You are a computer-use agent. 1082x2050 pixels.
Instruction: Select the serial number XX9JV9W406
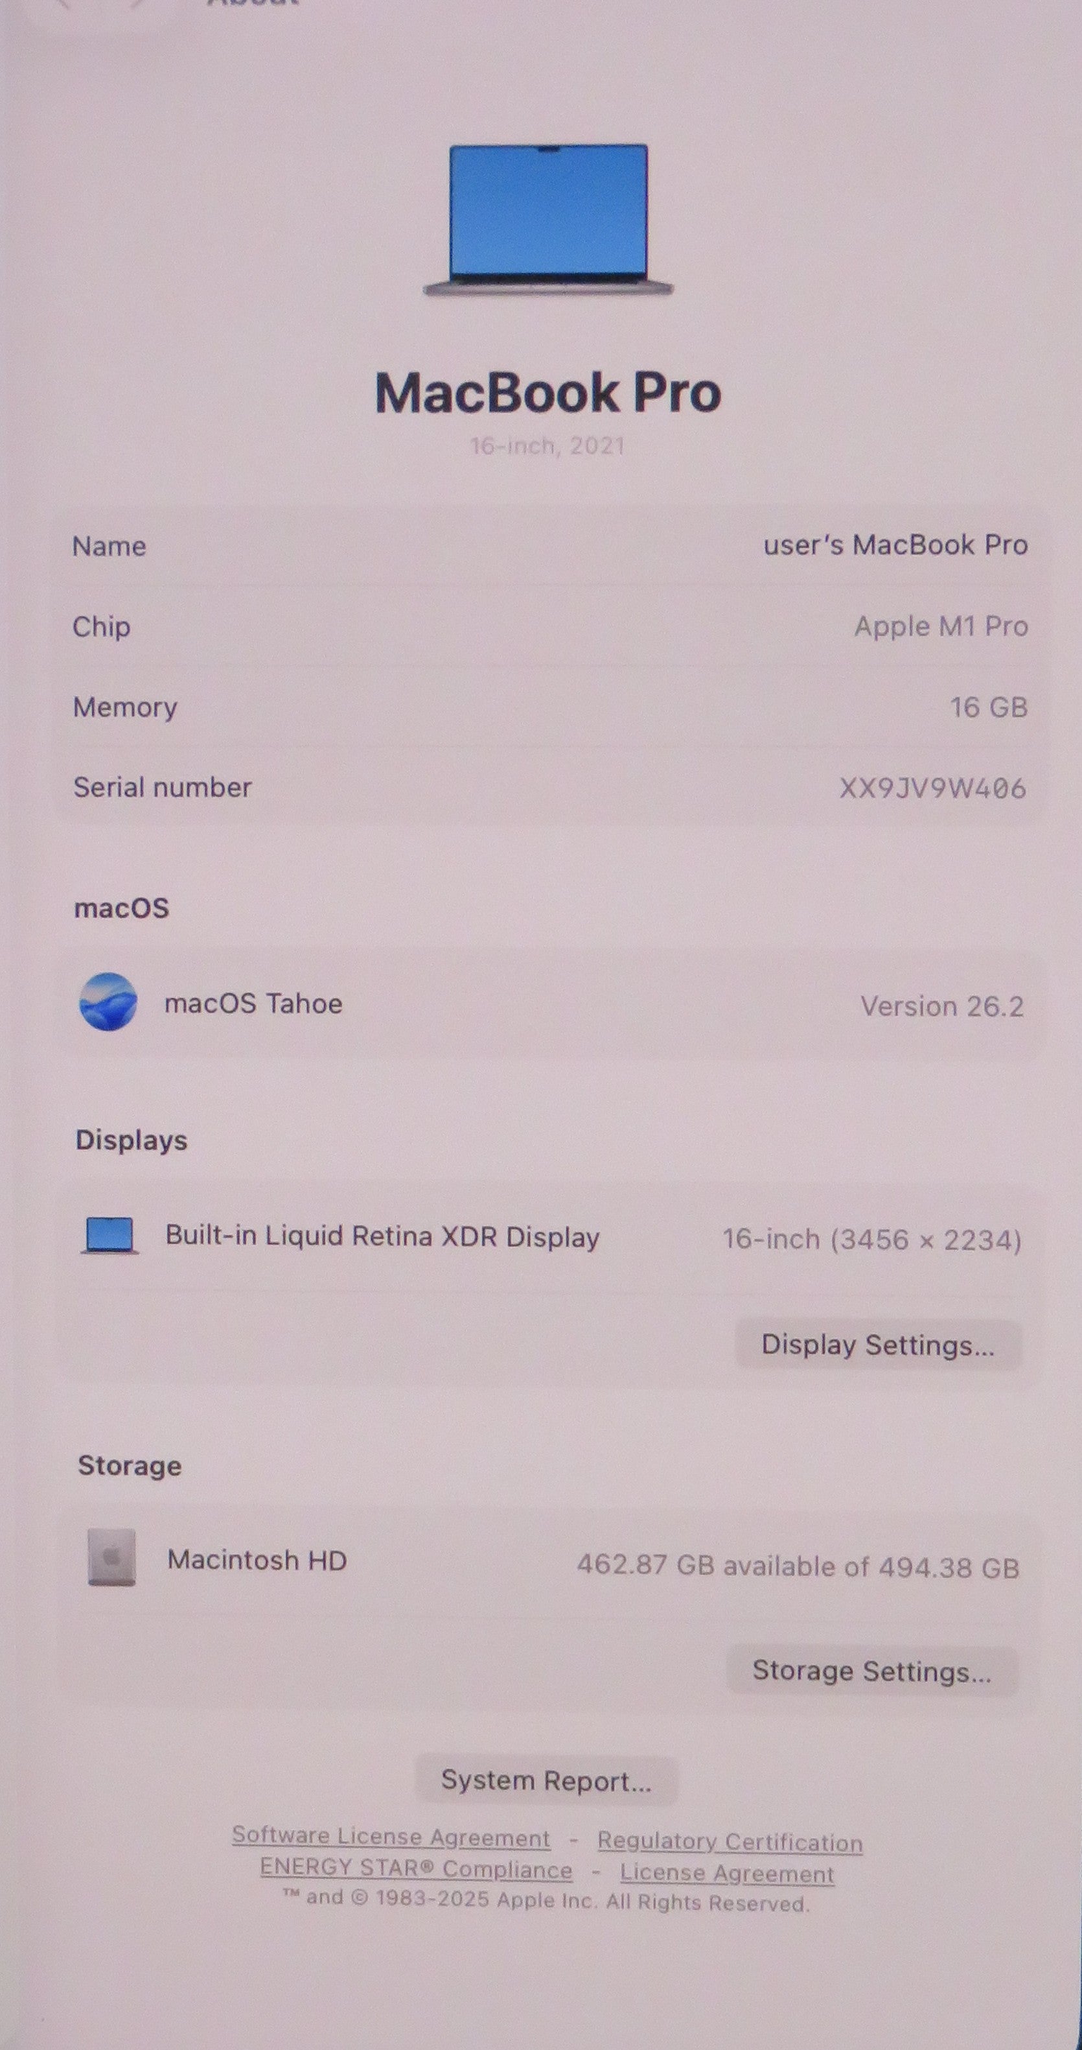932,788
